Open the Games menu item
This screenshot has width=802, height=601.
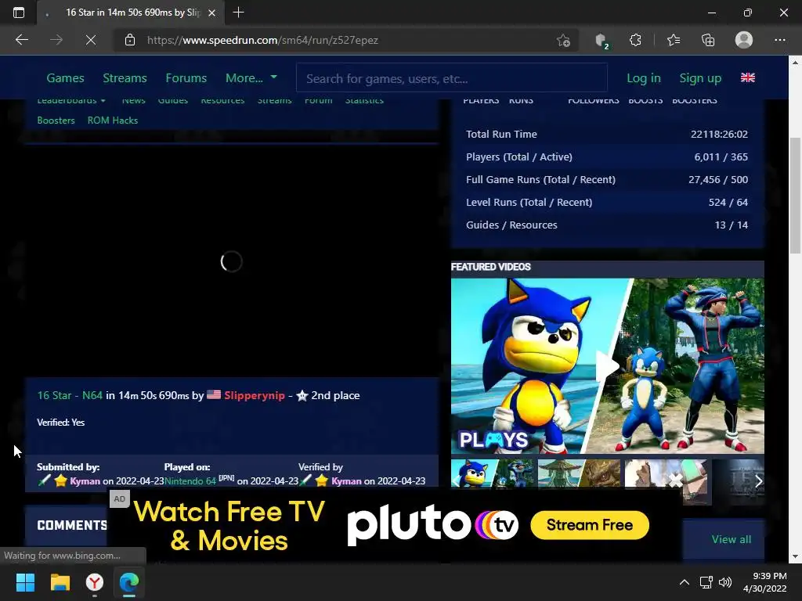tap(65, 77)
